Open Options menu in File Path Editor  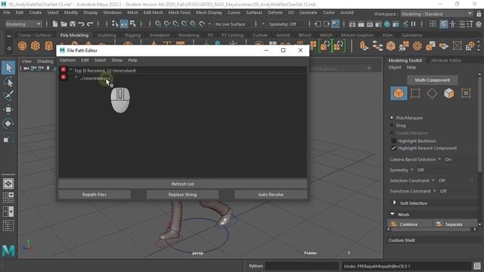[67, 60]
